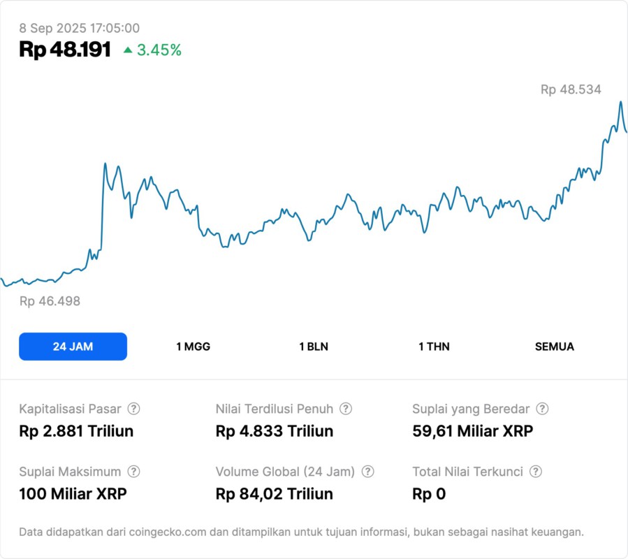Click the Rp 48.534 high price label
Screen dimensions: 628x559
point(571,89)
